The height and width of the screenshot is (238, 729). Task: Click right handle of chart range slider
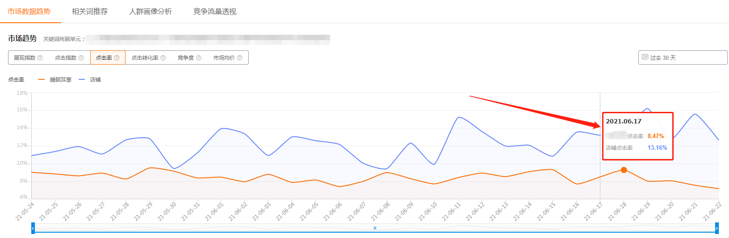click(717, 228)
